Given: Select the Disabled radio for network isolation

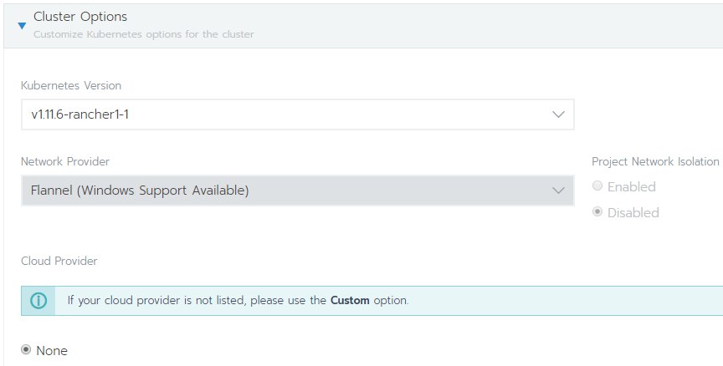Looking at the screenshot, I should (597, 211).
